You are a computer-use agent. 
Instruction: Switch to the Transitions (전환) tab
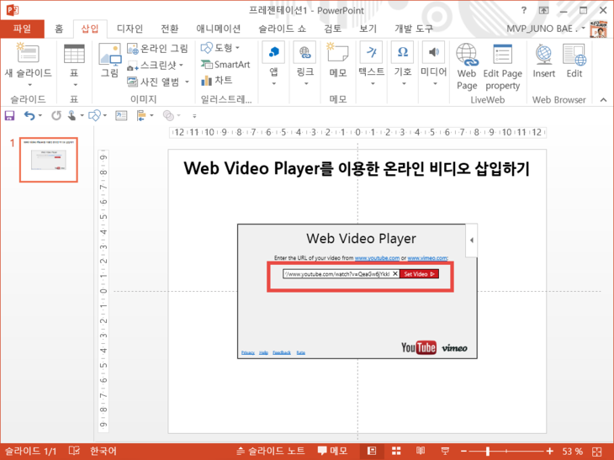tap(170, 29)
